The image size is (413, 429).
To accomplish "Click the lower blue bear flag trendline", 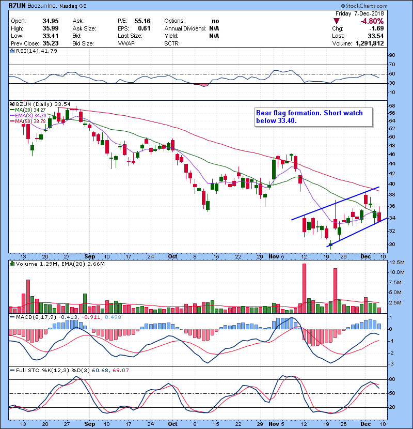I will (x=357, y=232).
